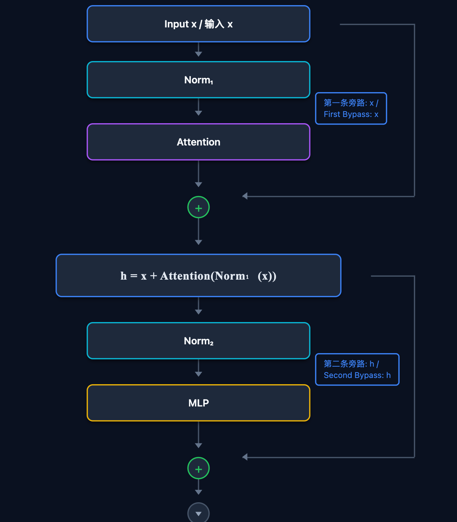This screenshot has height=522, width=457.
Task: Click the arrowhead between Norm₂ and MLP
Action: [x=199, y=374]
